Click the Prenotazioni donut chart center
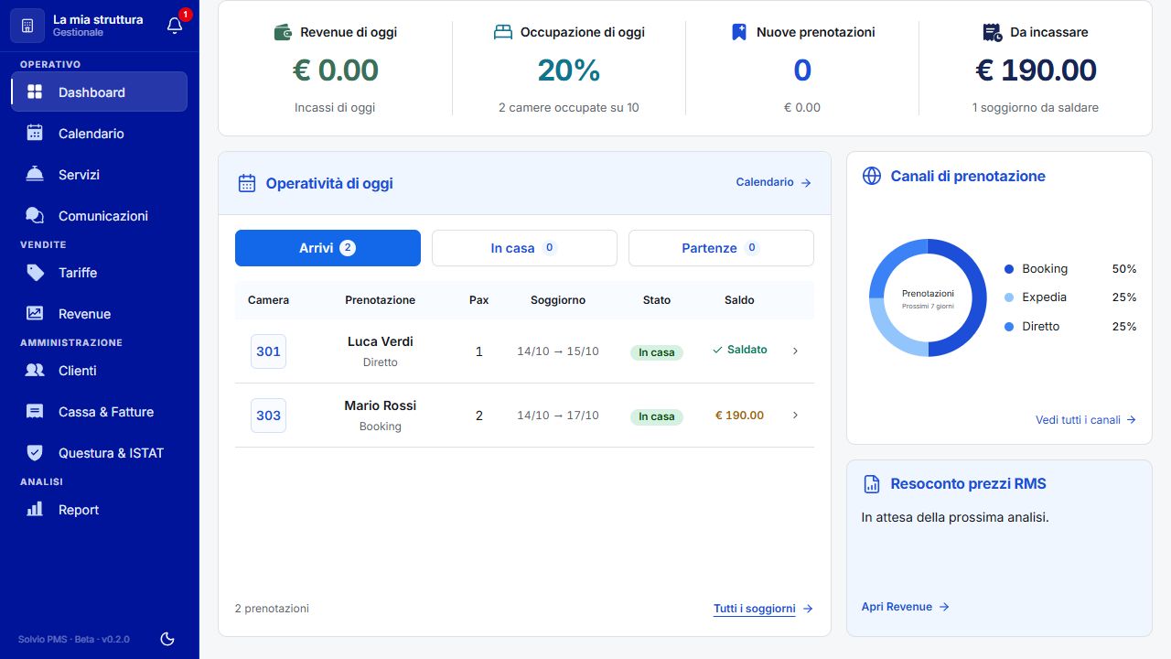The height and width of the screenshot is (659, 1171). coord(928,297)
